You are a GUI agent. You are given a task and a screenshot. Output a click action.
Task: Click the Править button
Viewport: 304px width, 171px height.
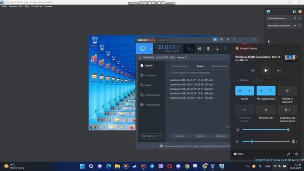coord(200,136)
